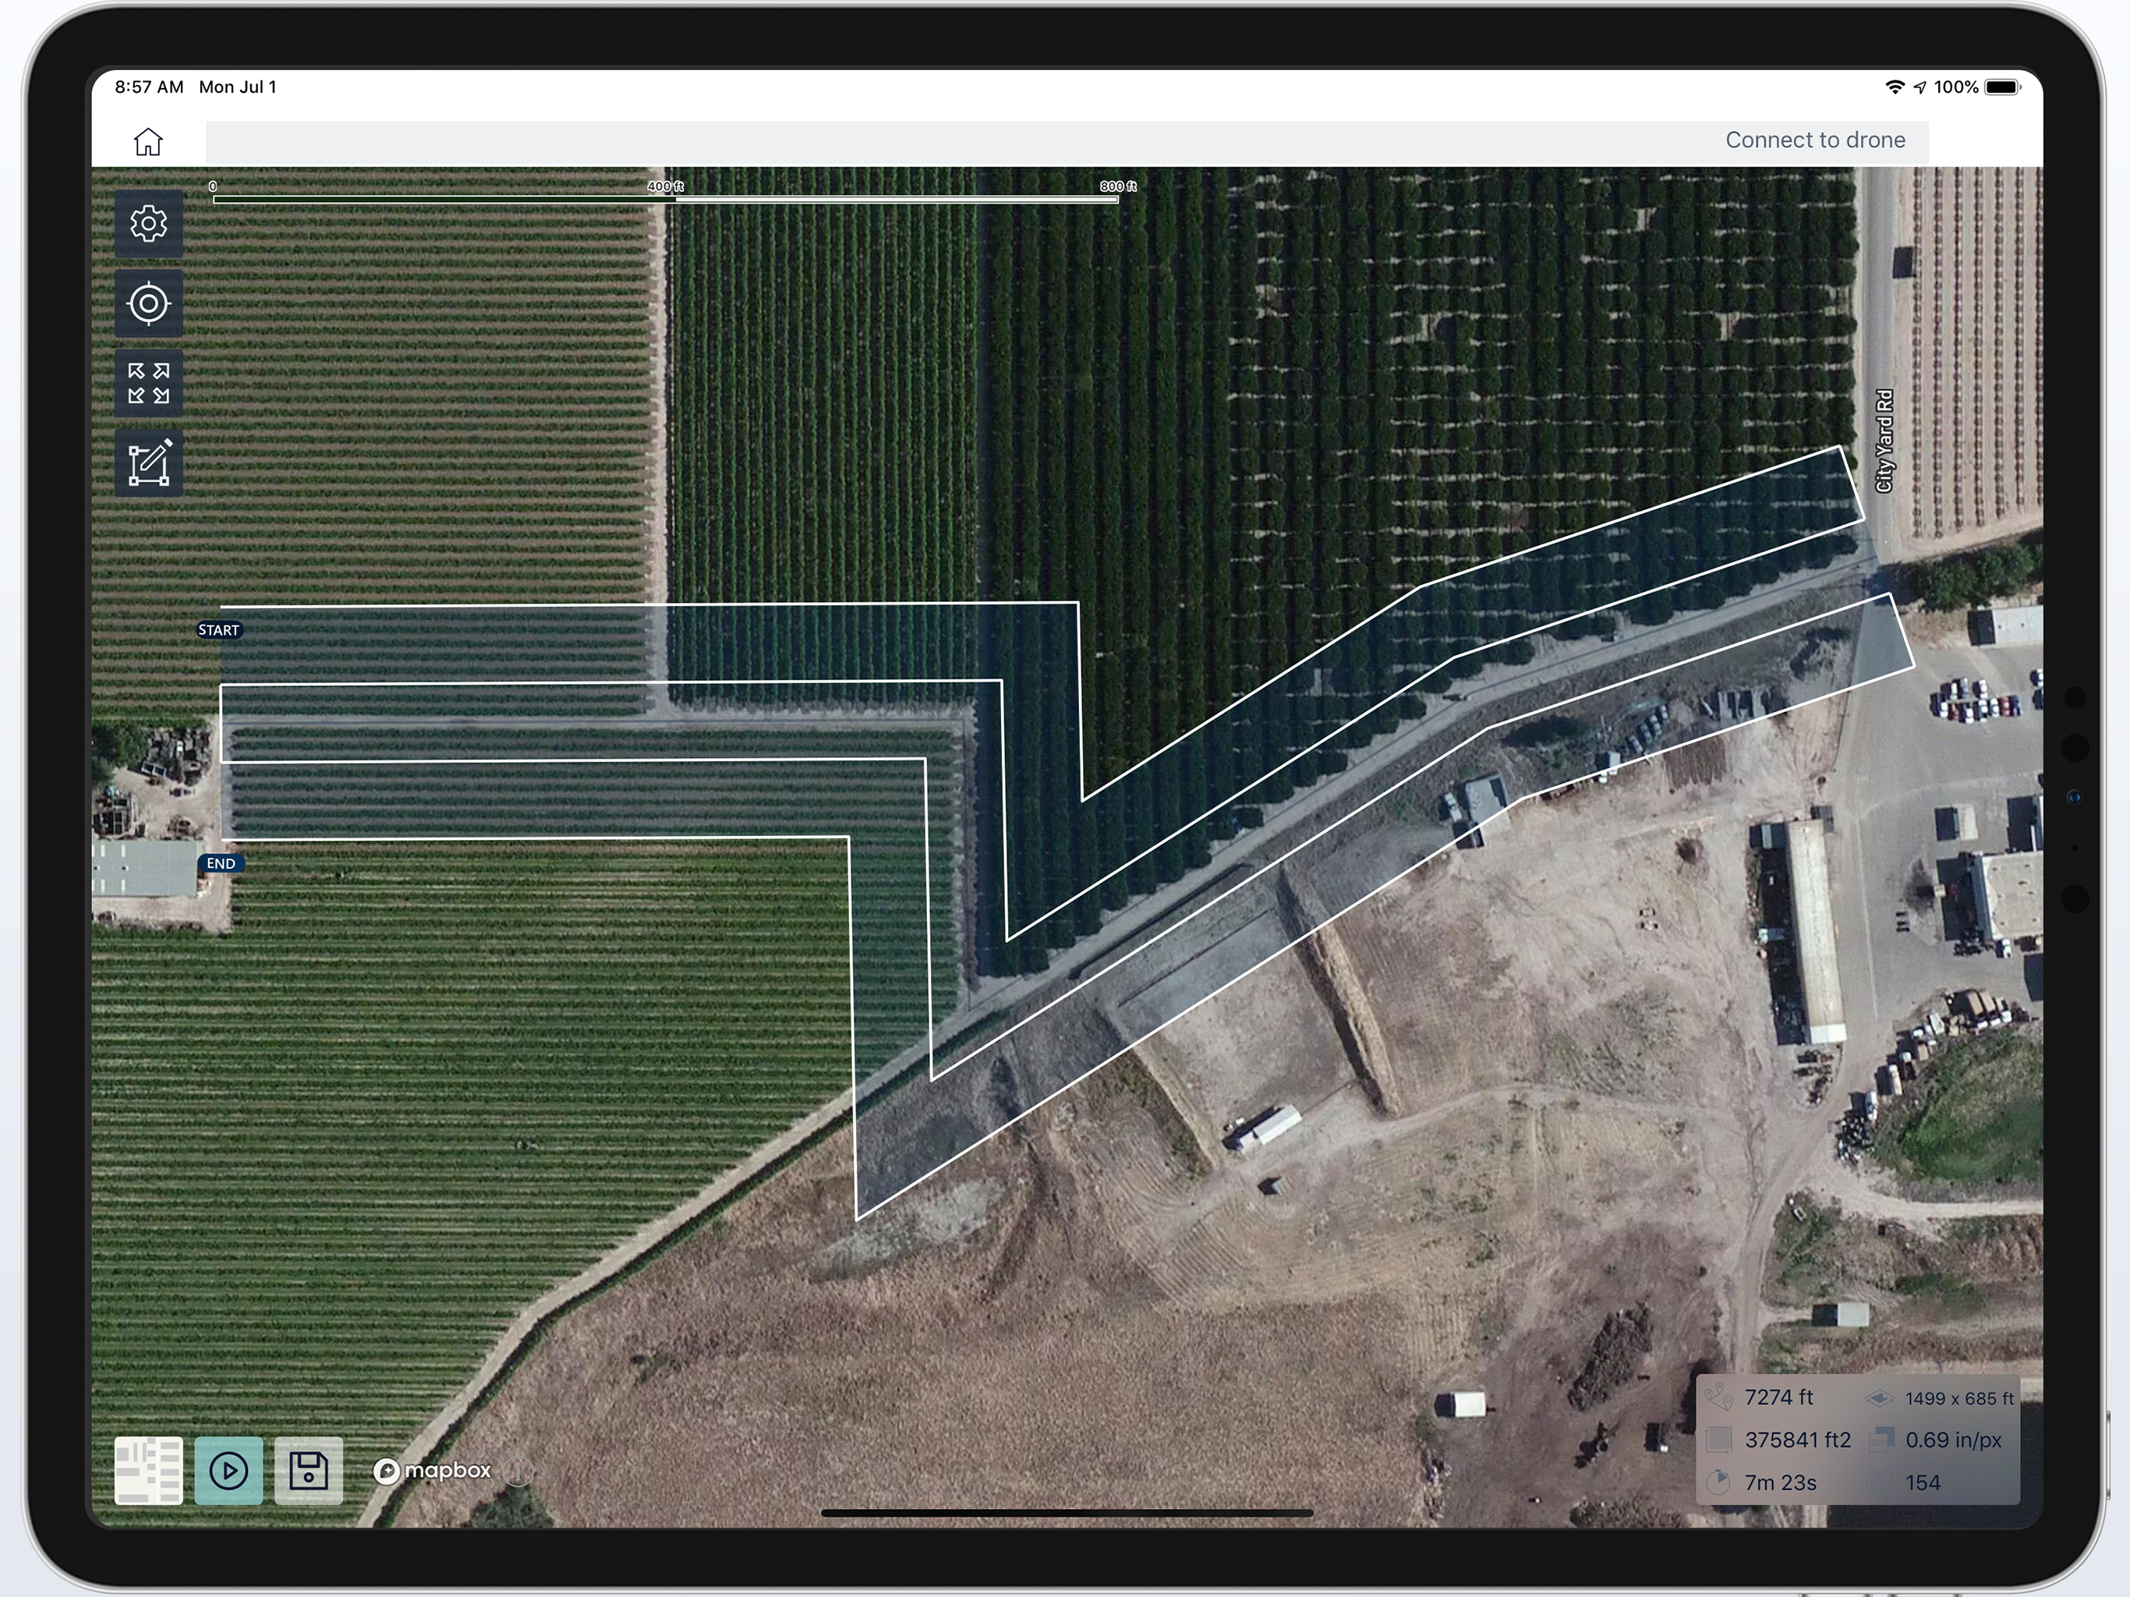2130x1597 pixels.
Task: Tap the flight path distance waypoints icon
Action: [1719, 1397]
